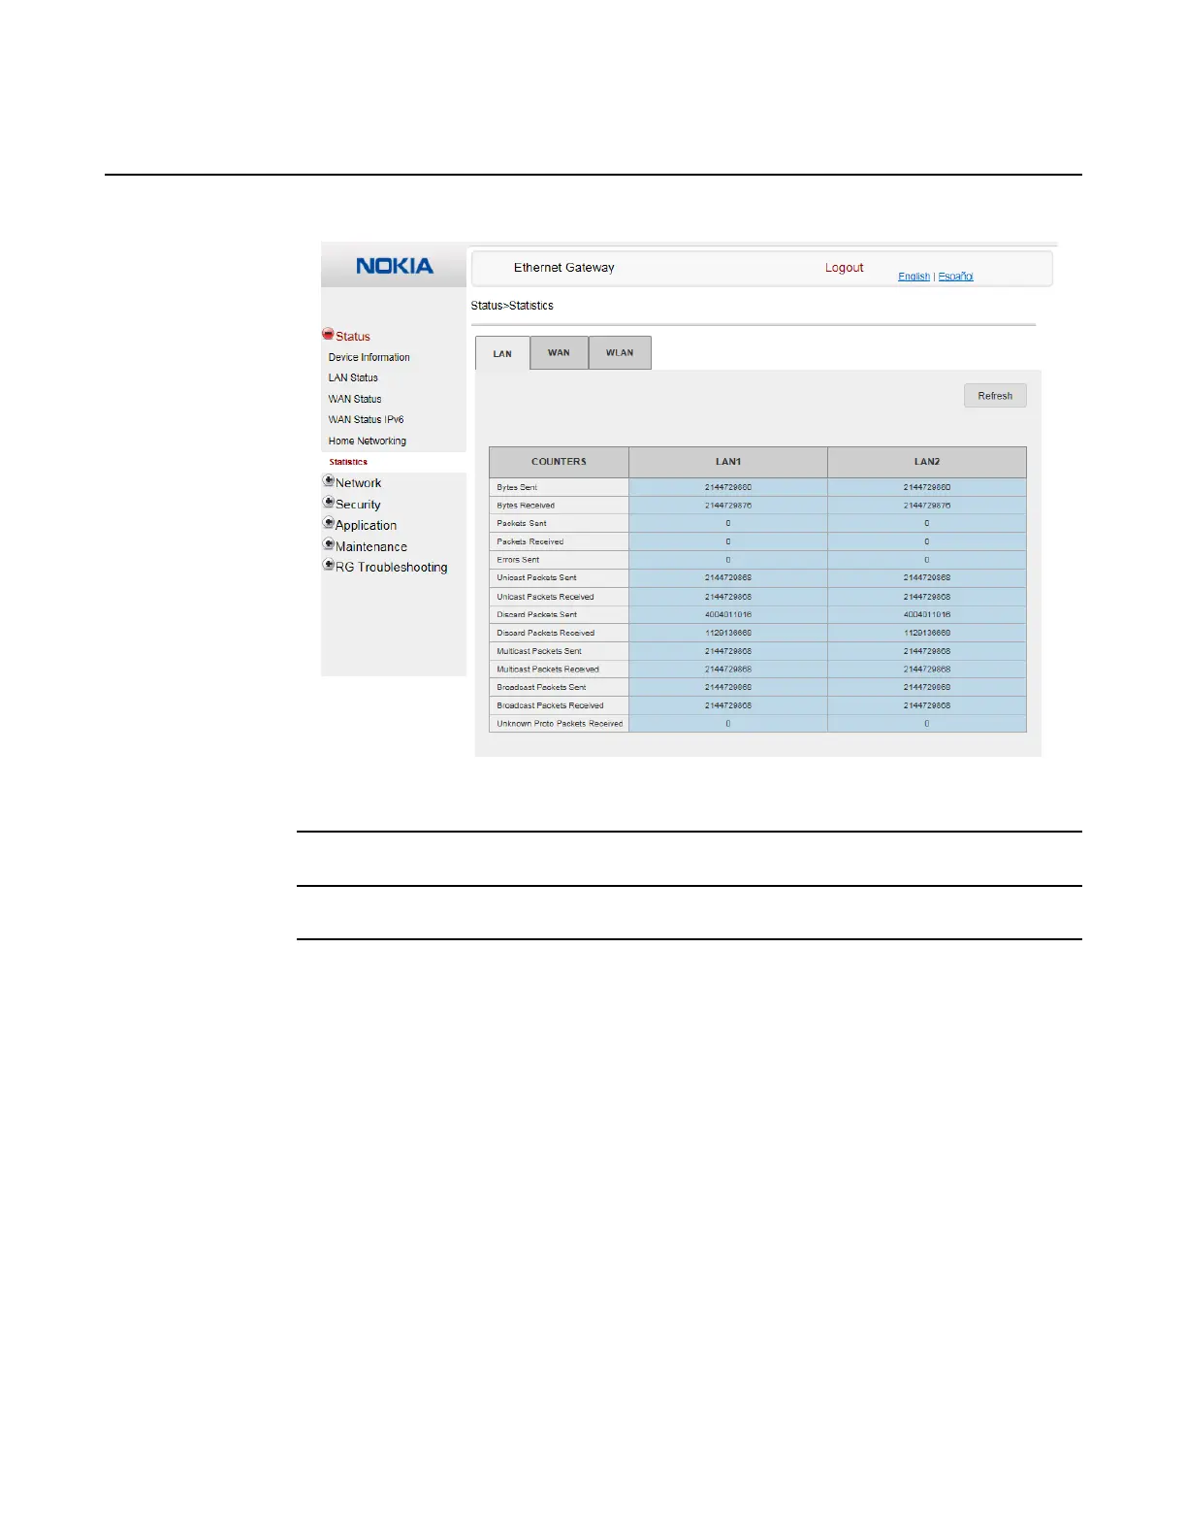Viewport: 1187px width, 1537px height.
Task: Click LAN1 Discard Packets Sent value
Action: click(728, 614)
